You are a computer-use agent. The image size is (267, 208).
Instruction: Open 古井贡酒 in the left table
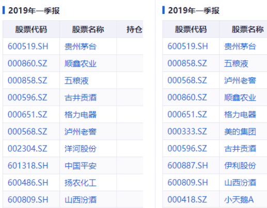(81, 98)
